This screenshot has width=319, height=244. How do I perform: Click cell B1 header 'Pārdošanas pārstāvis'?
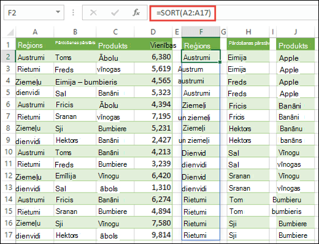click(75, 44)
